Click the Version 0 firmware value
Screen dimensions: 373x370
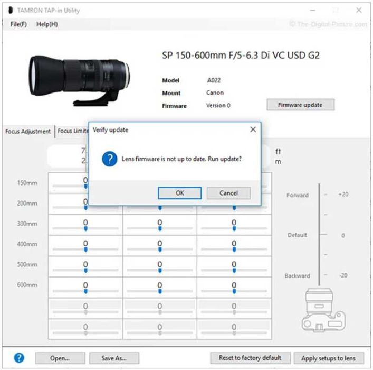[218, 105]
